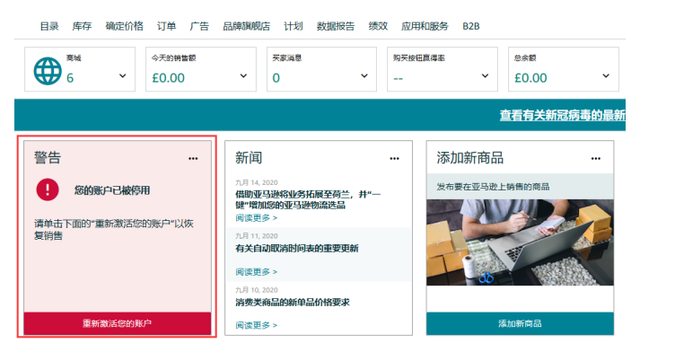The height and width of the screenshot is (352, 675).
Task: Click the laptop and boxes product image
Action: 520,242
